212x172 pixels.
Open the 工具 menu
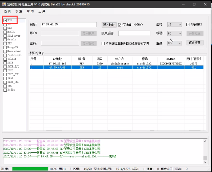[42, 11]
